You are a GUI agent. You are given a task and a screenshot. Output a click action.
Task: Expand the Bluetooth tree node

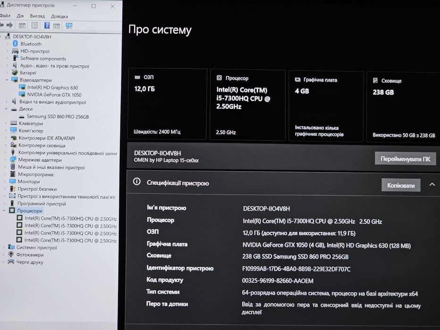pos(8,43)
